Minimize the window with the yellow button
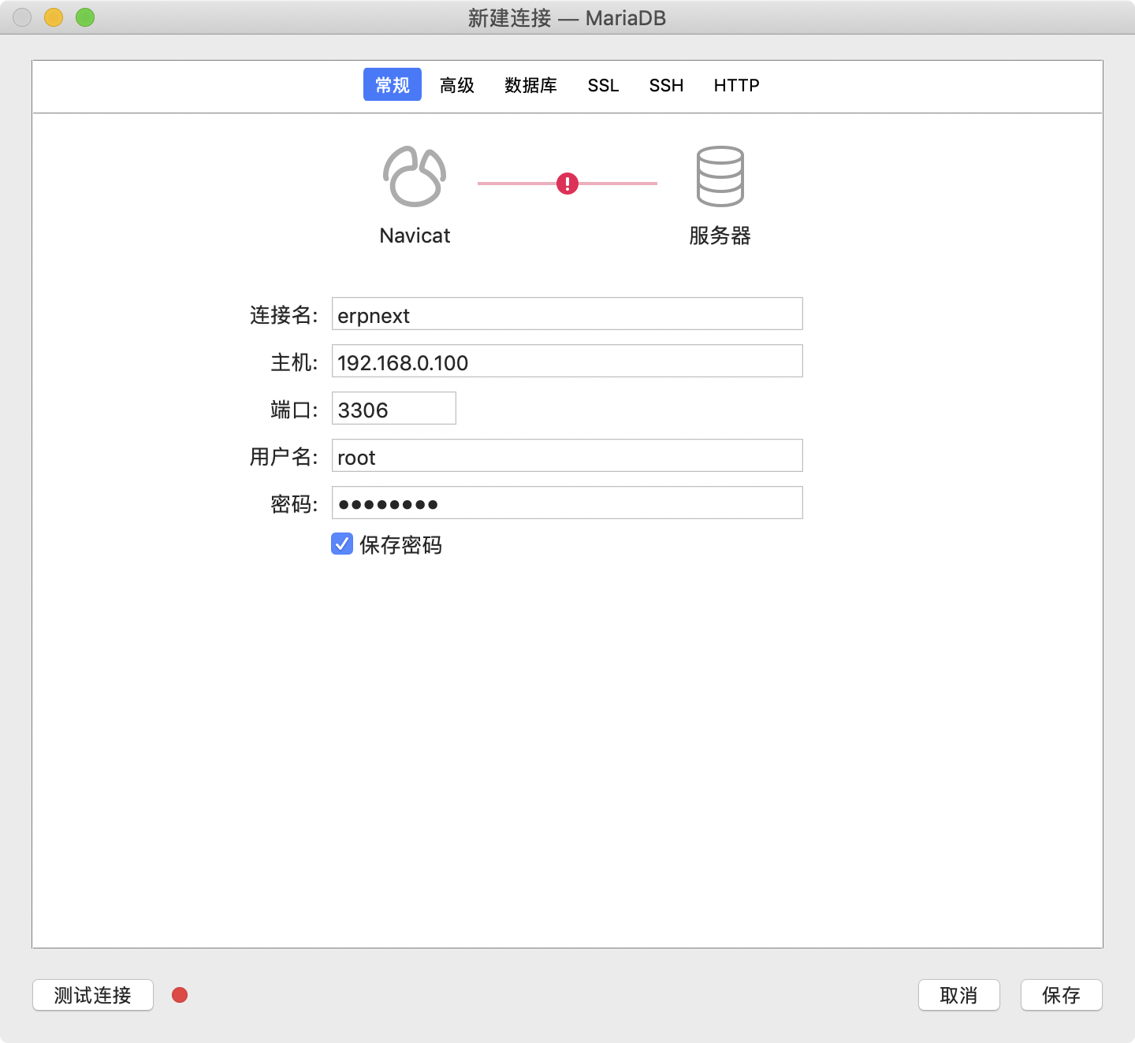This screenshot has height=1043, width=1135. point(54,17)
